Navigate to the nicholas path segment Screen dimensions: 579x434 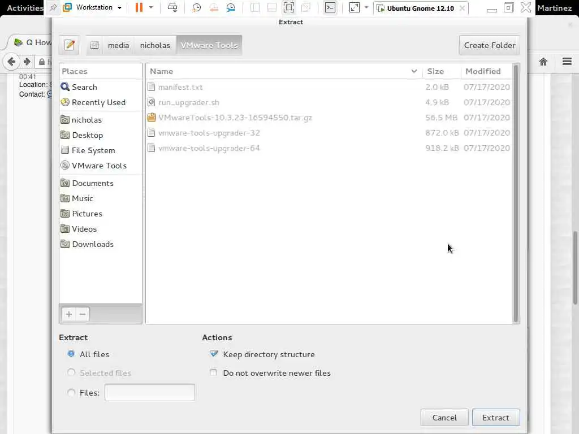(x=155, y=45)
